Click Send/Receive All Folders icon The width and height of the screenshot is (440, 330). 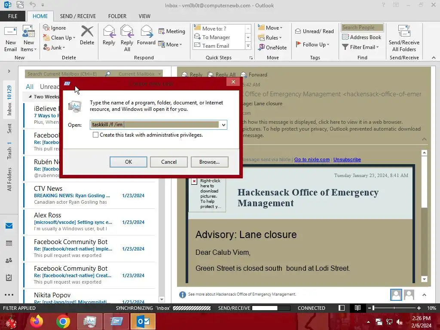coord(404,31)
